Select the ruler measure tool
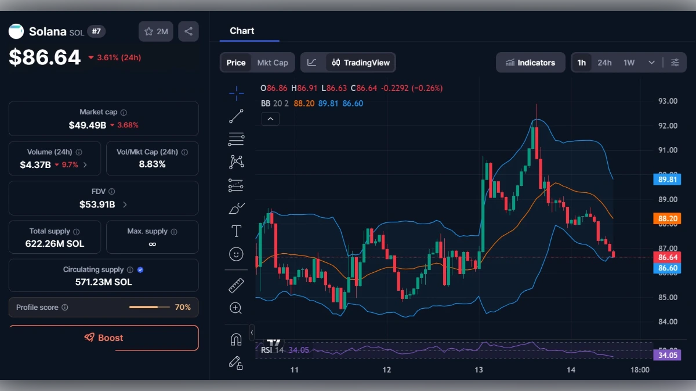 pyautogui.click(x=236, y=285)
